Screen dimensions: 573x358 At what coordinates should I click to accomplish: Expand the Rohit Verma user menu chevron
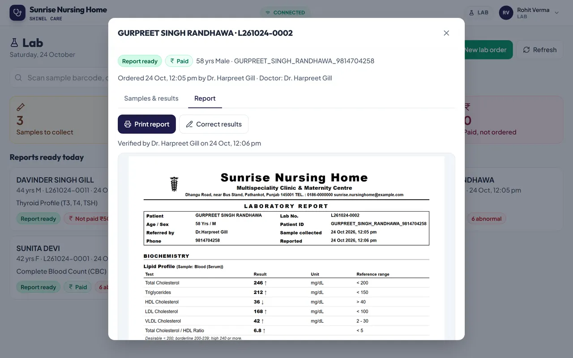557,13
